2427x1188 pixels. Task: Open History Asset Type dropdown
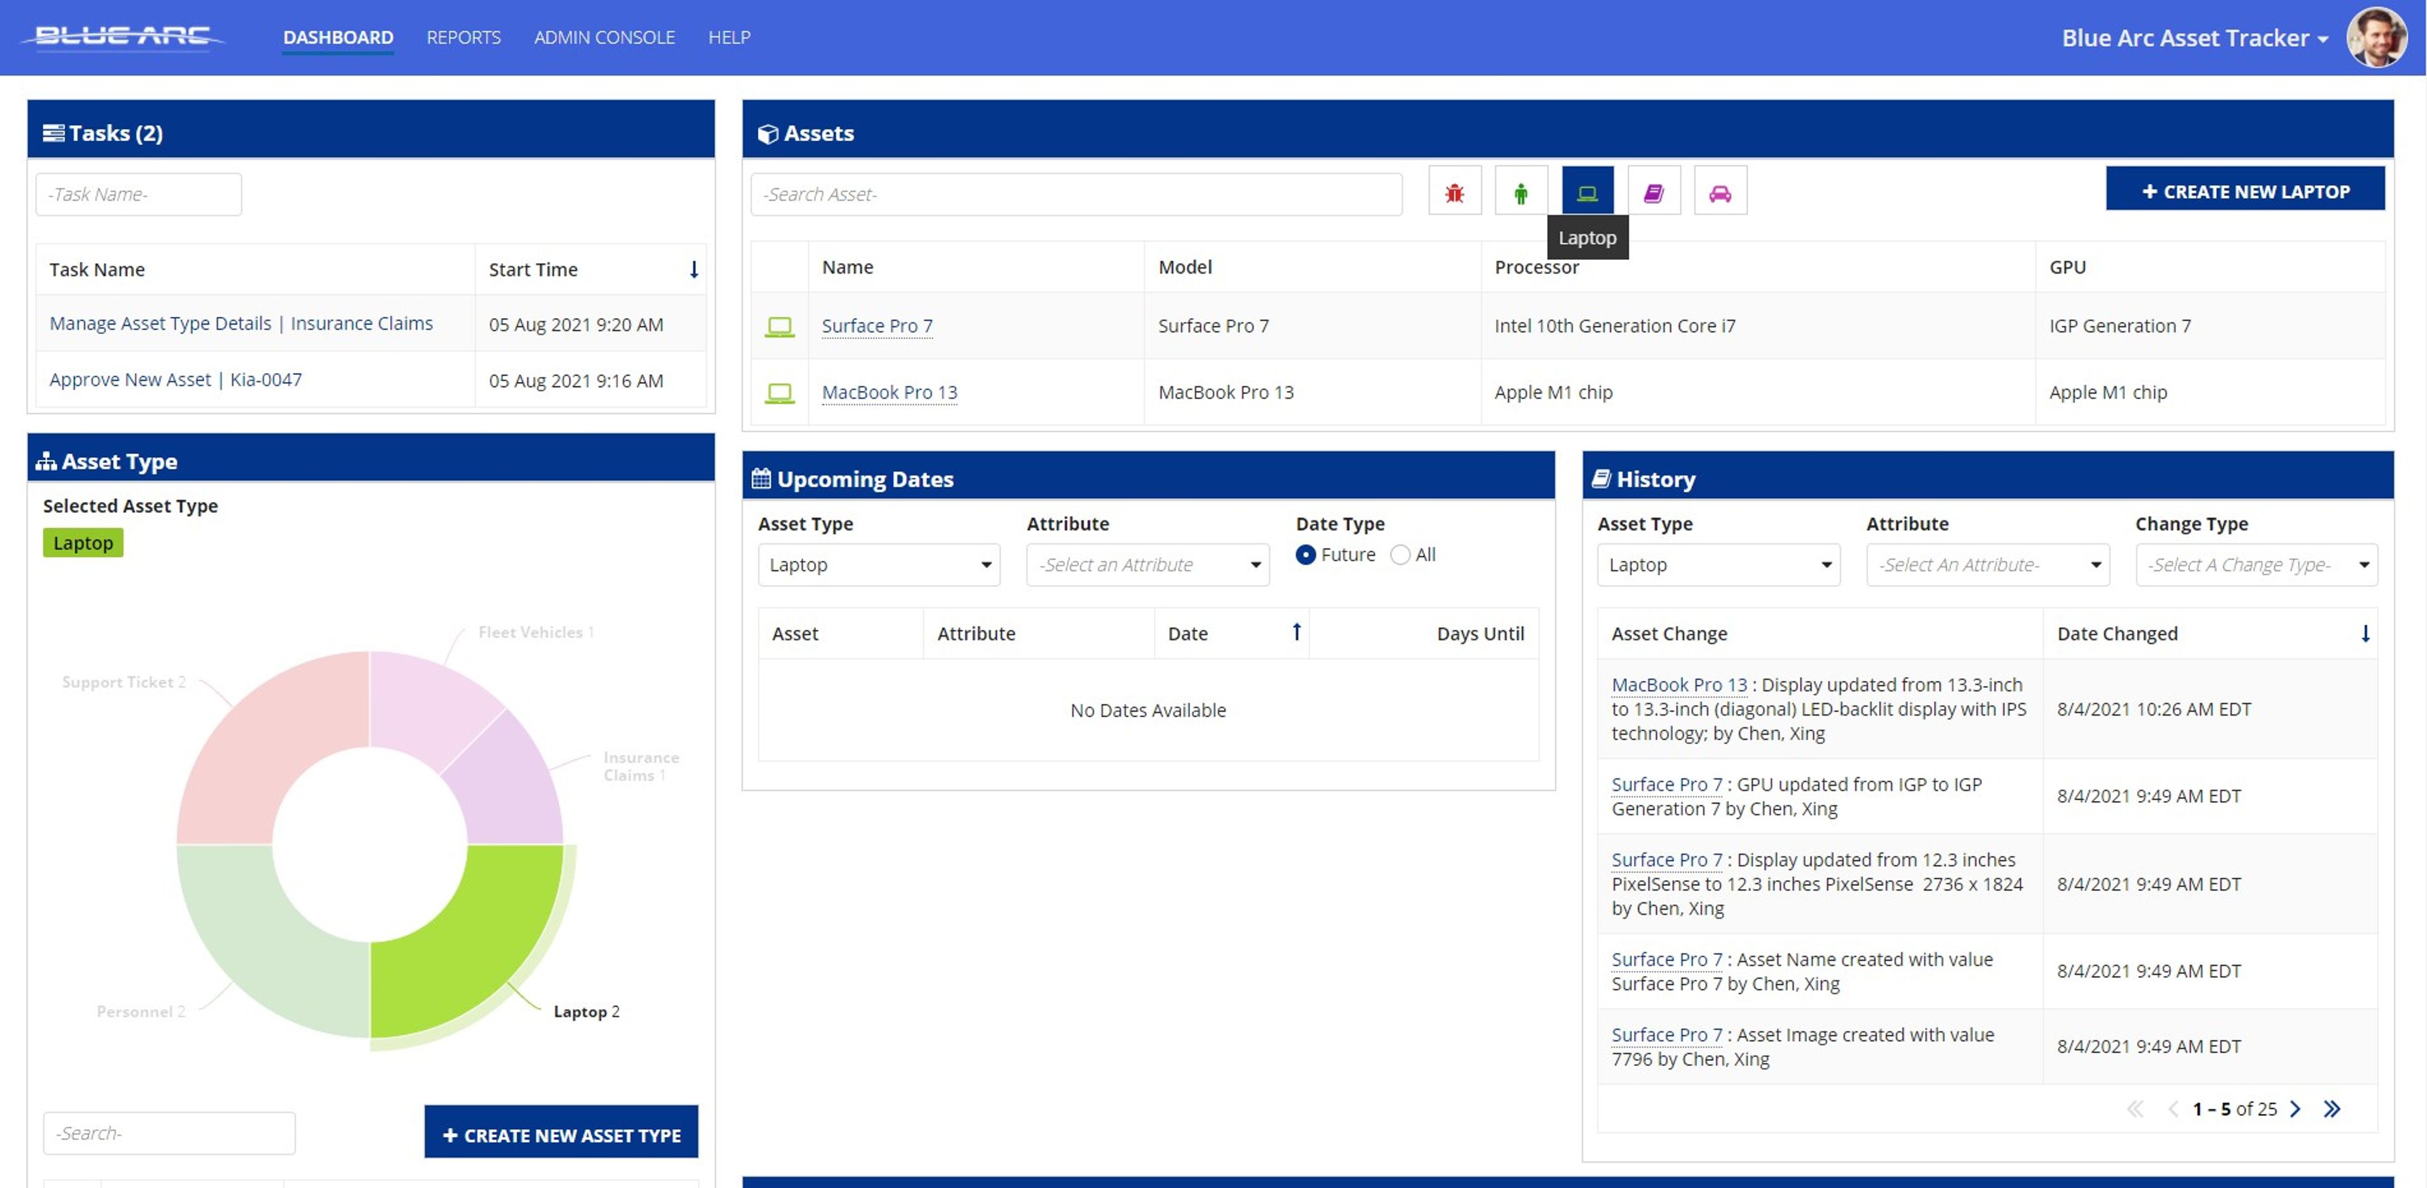1718,565
